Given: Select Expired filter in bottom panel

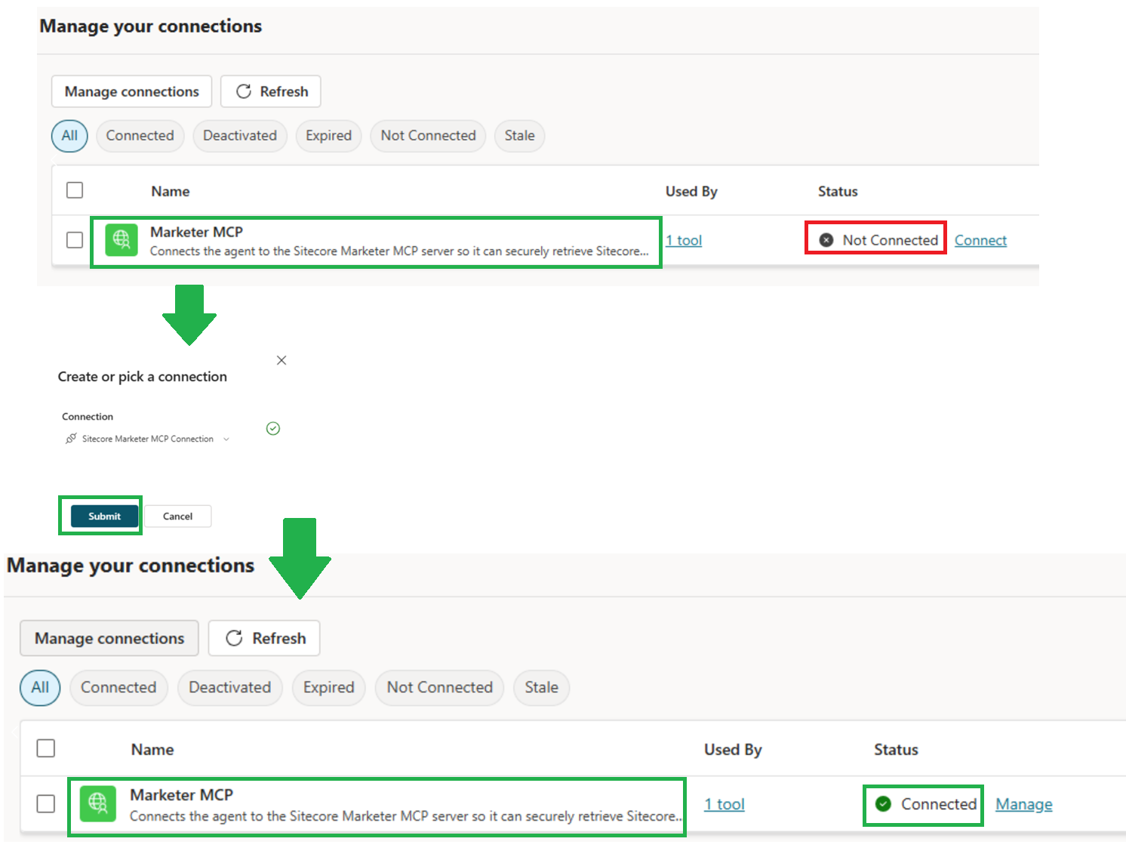Looking at the screenshot, I should (x=328, y=688).
